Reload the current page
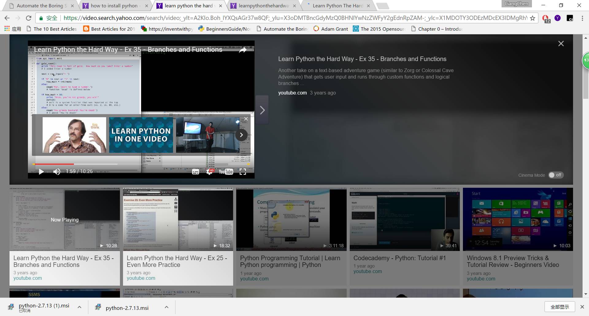589x316 pixels. pyautogui.click(x=29, y=18)
